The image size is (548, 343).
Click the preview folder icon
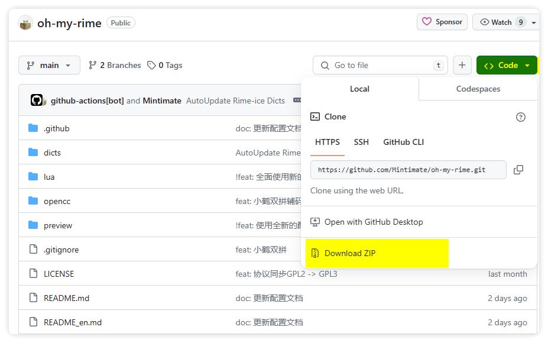pyautogui.click(x=33, y=225)
